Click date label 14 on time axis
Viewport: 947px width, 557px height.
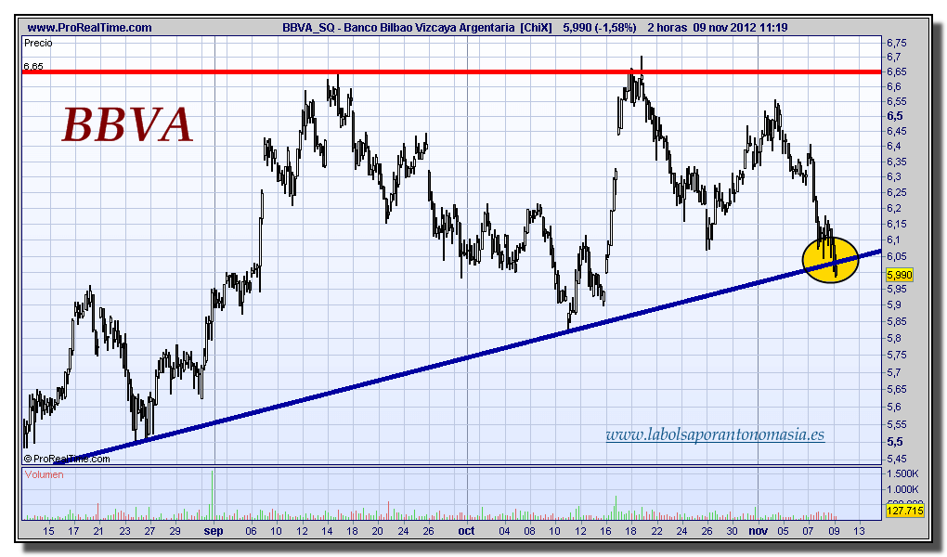(x=327, y=531)
